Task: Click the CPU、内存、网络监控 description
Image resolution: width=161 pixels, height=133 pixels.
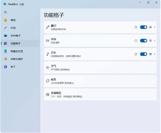Action: coord(67,96)
